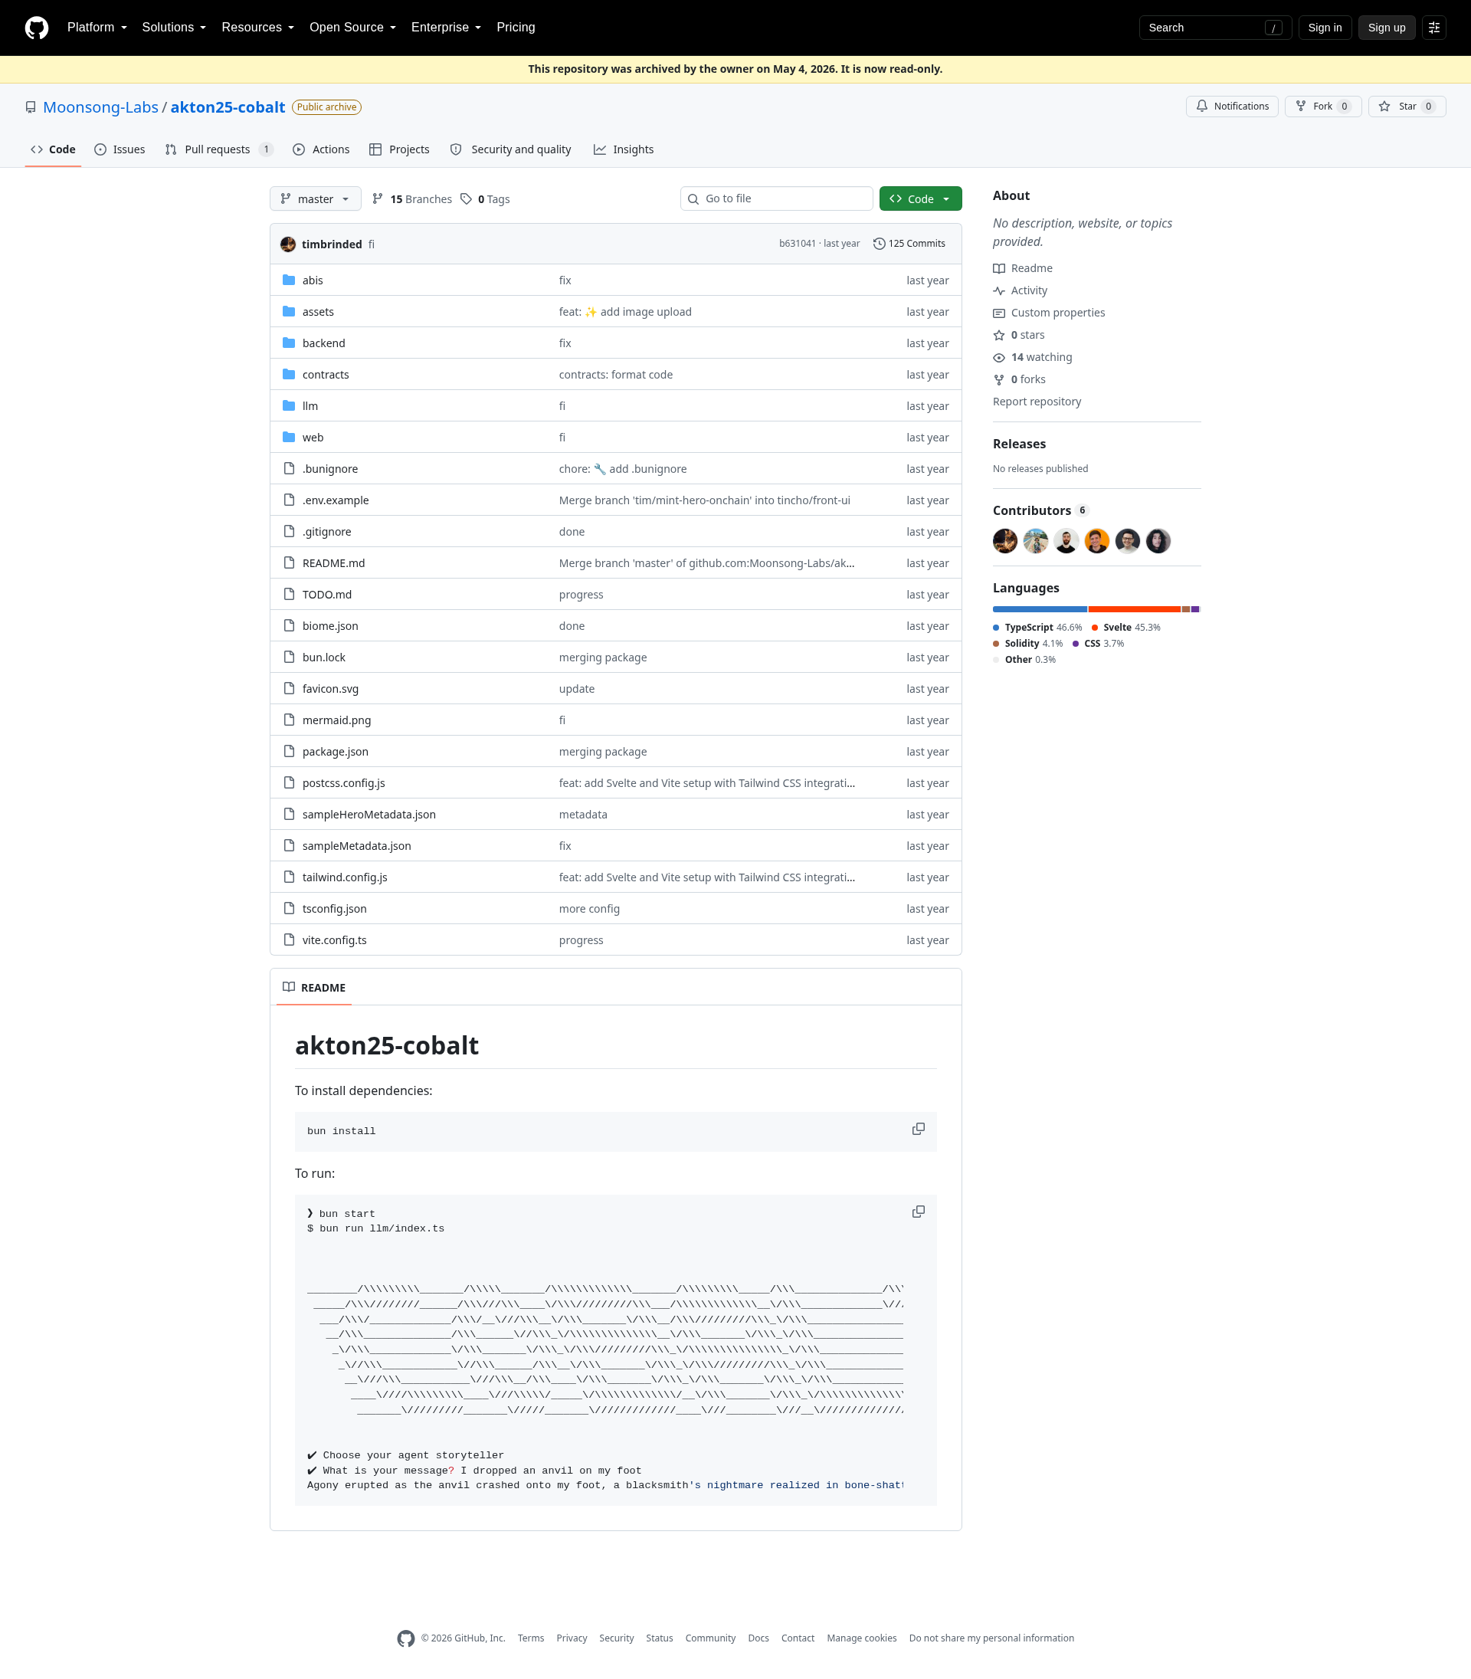
Task: Open the Pricing link
Action: click(516, 27)
